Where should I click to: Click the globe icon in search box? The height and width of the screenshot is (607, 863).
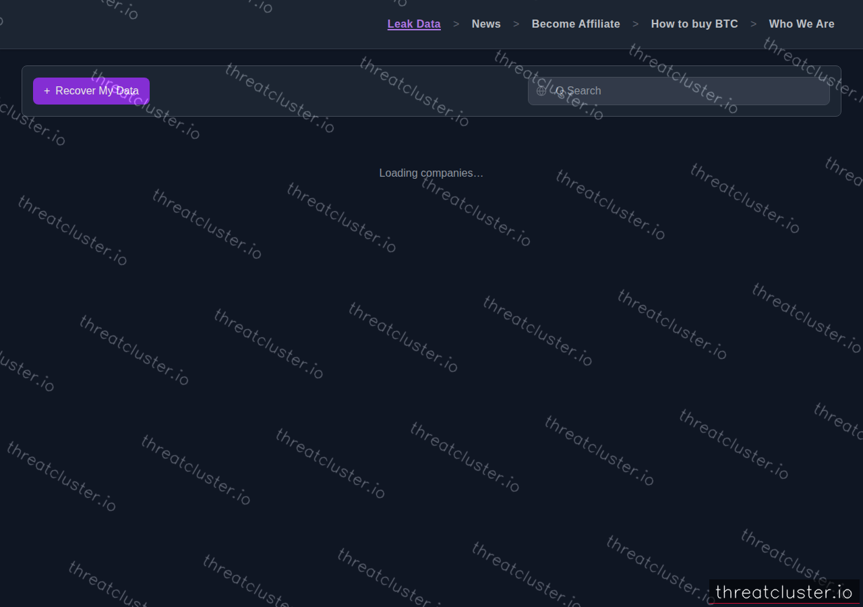[x=541, y=91]
